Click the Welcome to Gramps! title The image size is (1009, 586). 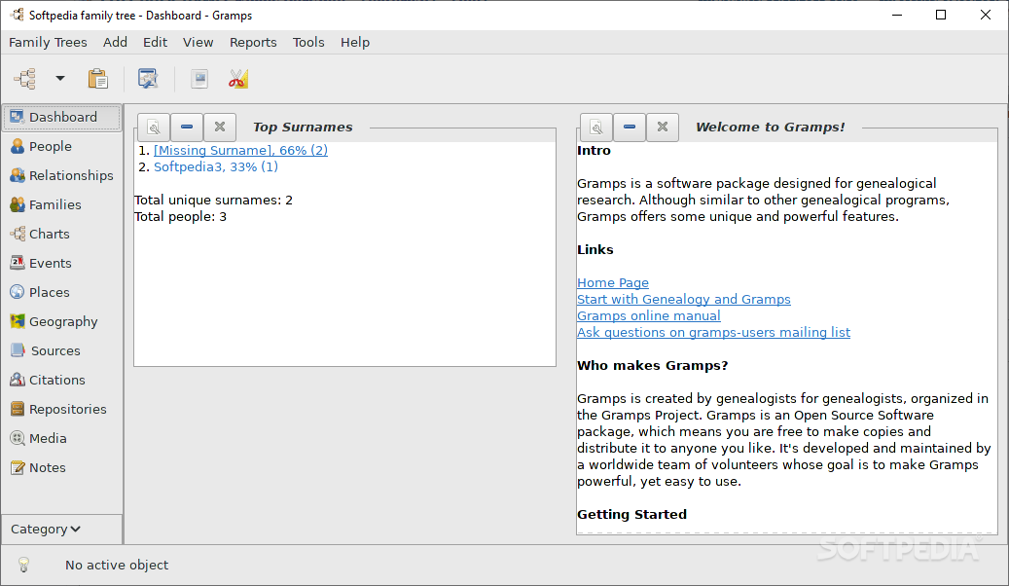pyautogui.click(x=771, y=127)
